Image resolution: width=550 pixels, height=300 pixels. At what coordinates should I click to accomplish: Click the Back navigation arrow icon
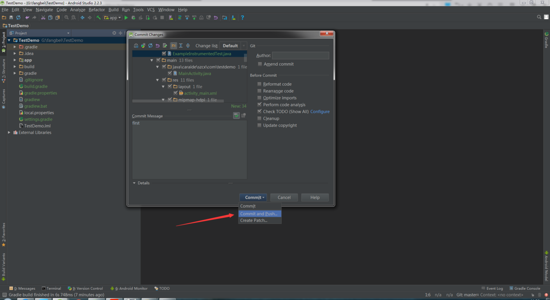82,18
